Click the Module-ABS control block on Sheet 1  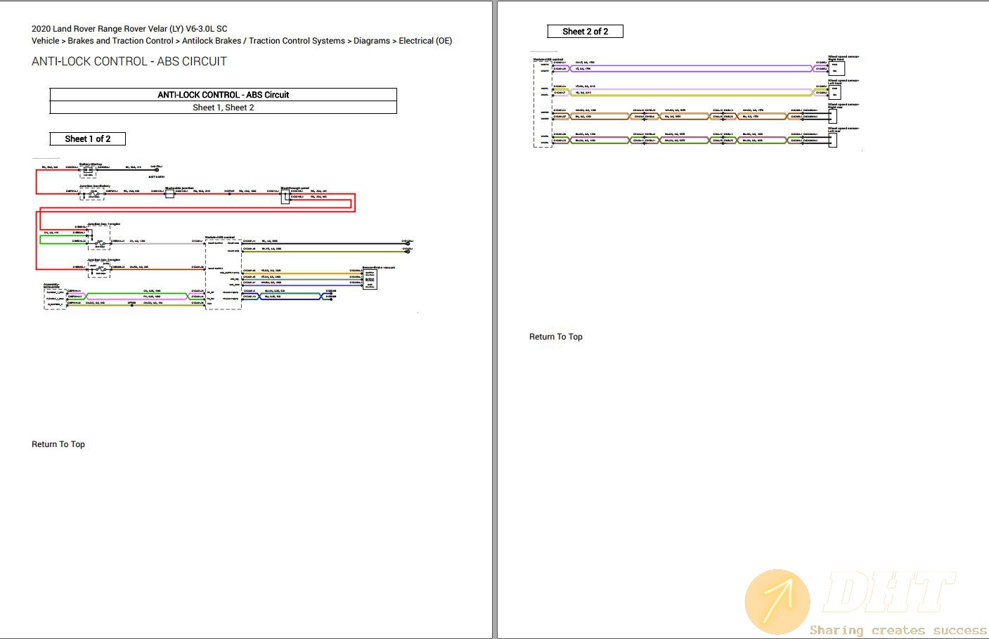pos(224,274)
